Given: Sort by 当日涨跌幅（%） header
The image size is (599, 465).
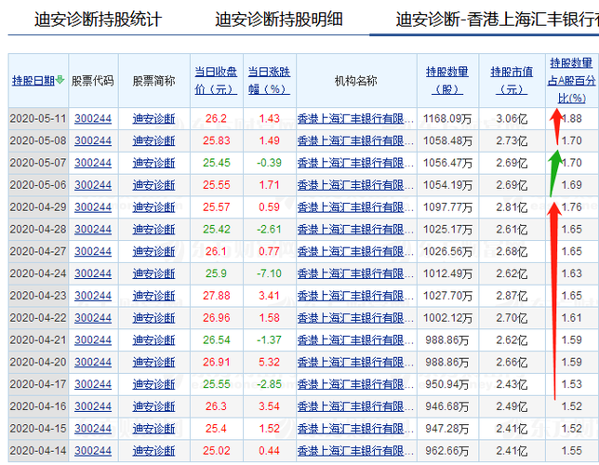Looking at the screenshot, I should (x=270, y=81).
